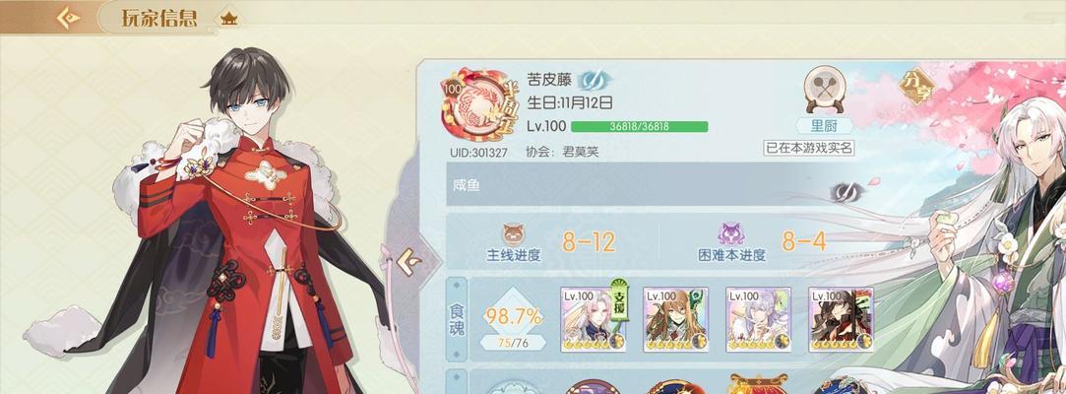Tap the 分享 share diamond icon
1066x394 pixels.
[x=915, y=87]
